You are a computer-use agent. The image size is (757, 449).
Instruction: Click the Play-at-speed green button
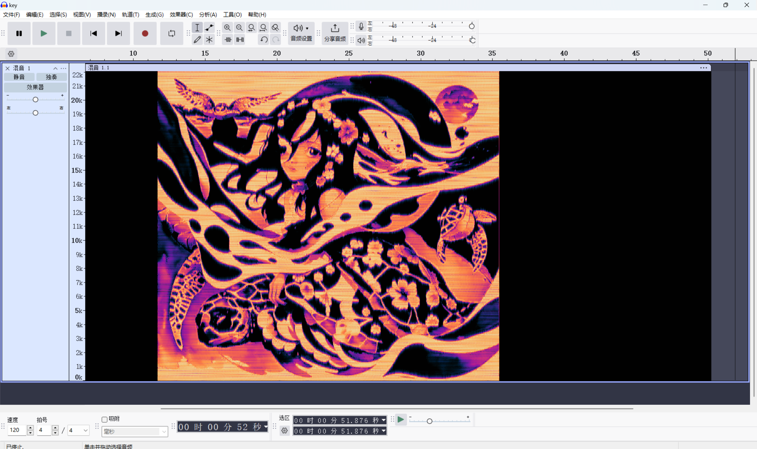tap(401, 420)
